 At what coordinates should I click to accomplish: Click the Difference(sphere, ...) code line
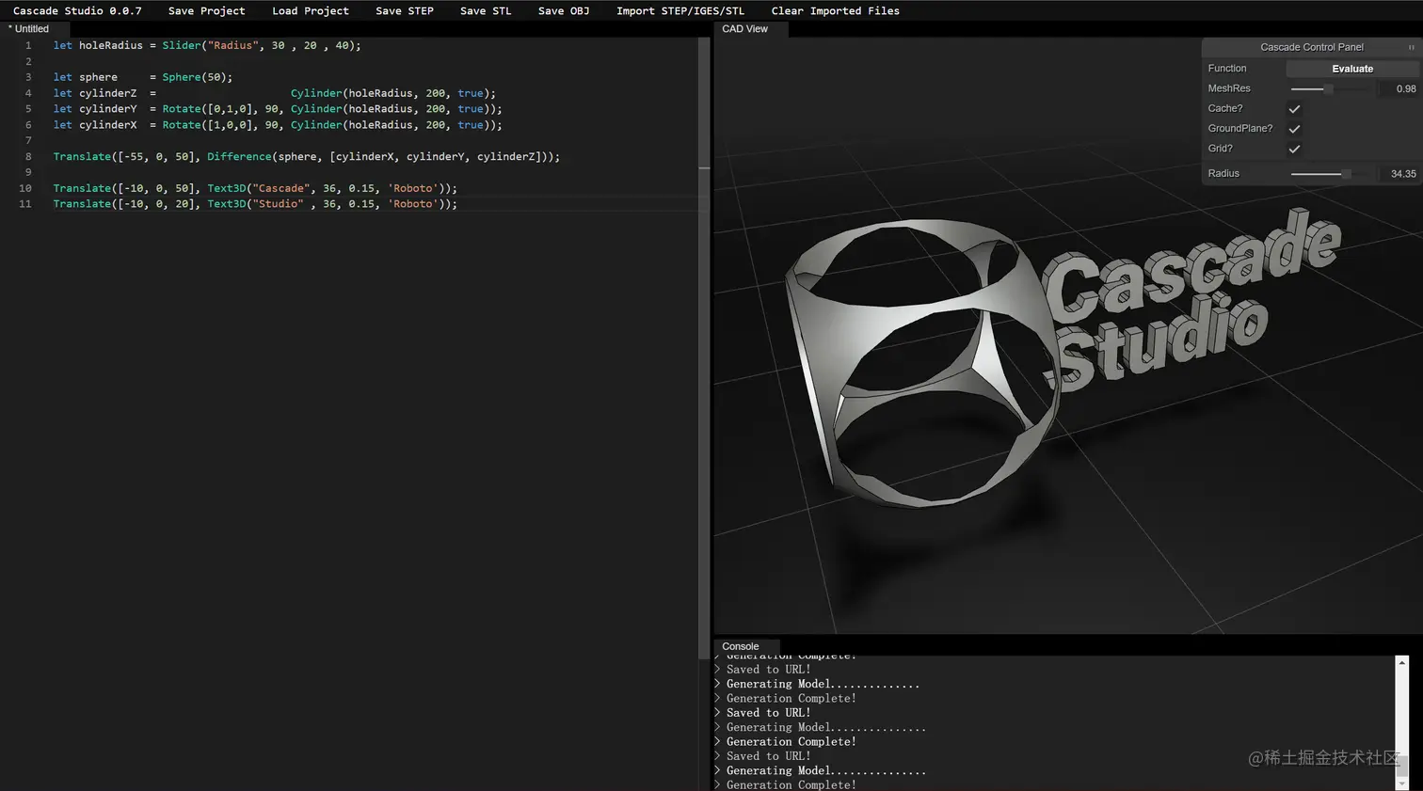click(x=307, y=157)
